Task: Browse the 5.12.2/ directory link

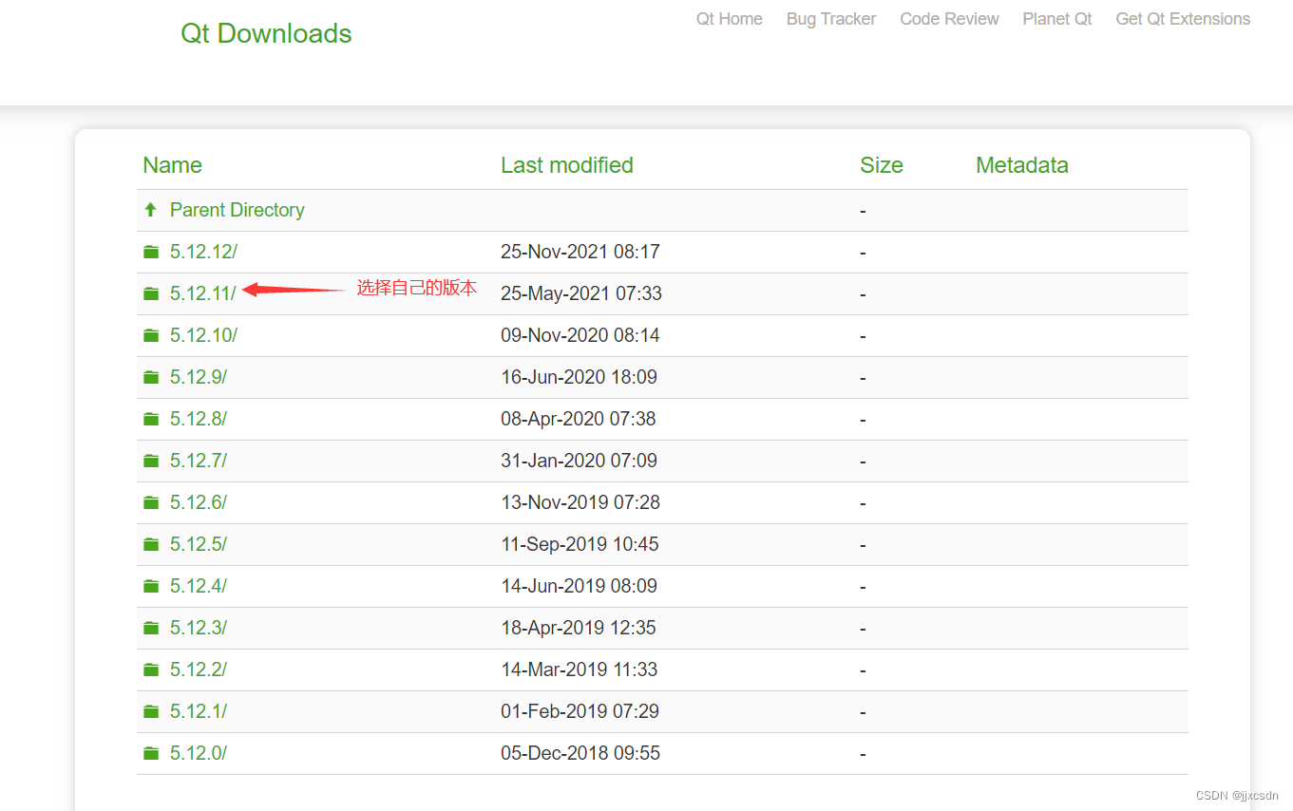Action: pos(199,670)
